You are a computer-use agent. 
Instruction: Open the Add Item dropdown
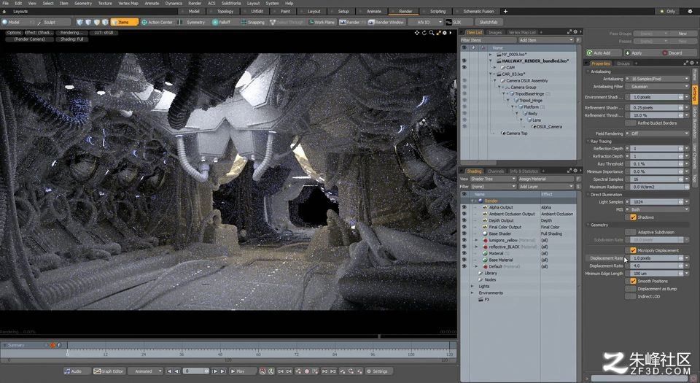pyautogui.click(x=545, y=40)
